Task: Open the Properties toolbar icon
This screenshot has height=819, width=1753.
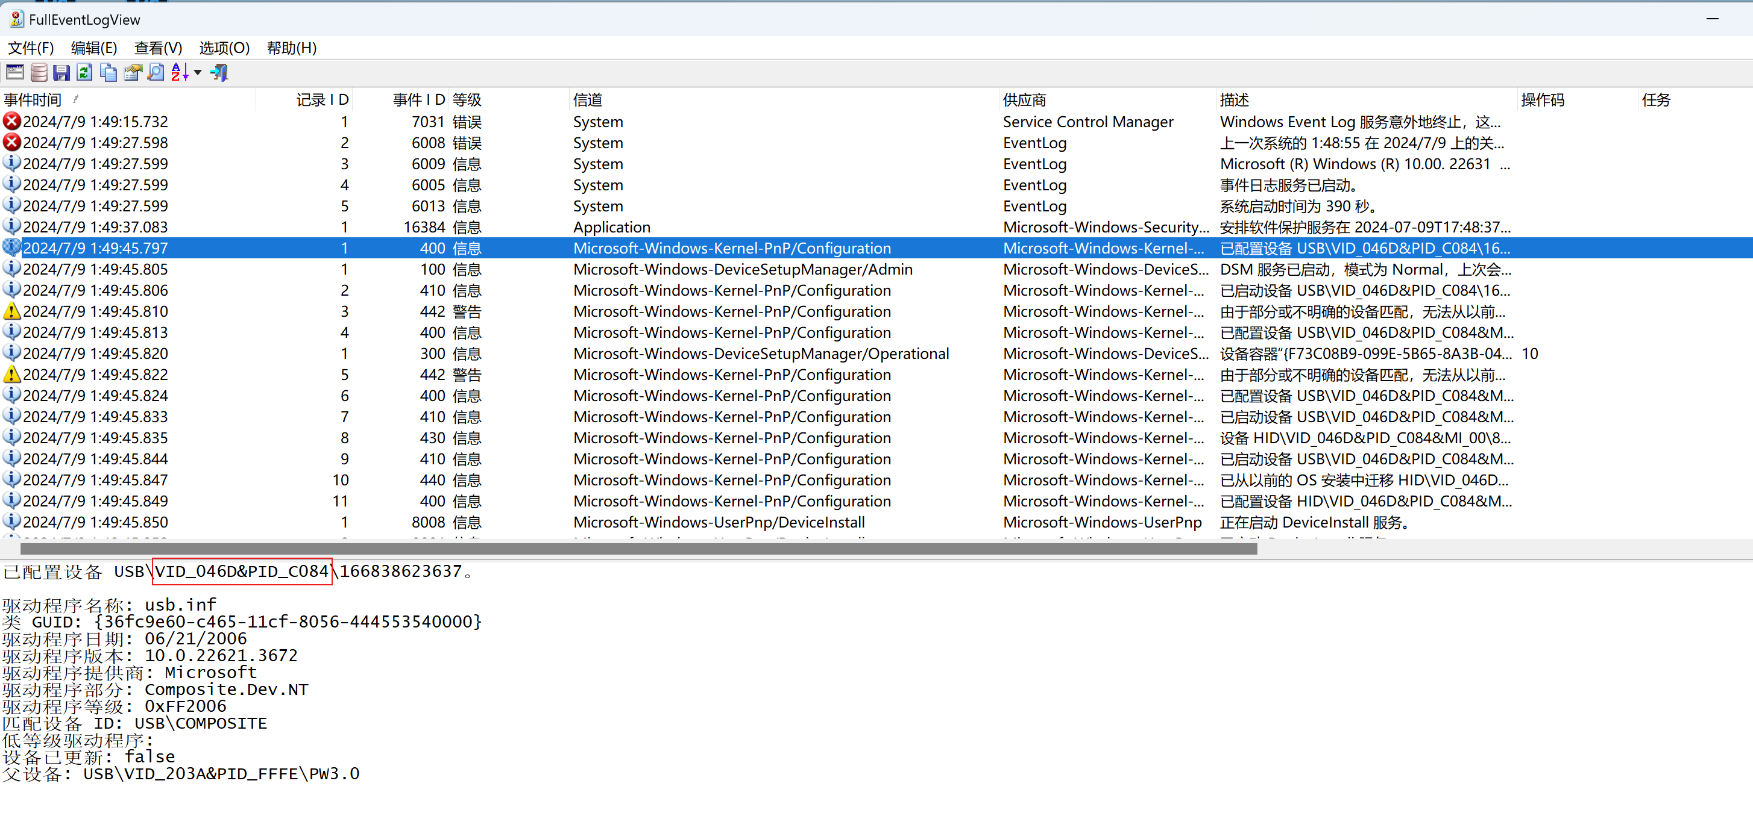Action: point(133,72)
